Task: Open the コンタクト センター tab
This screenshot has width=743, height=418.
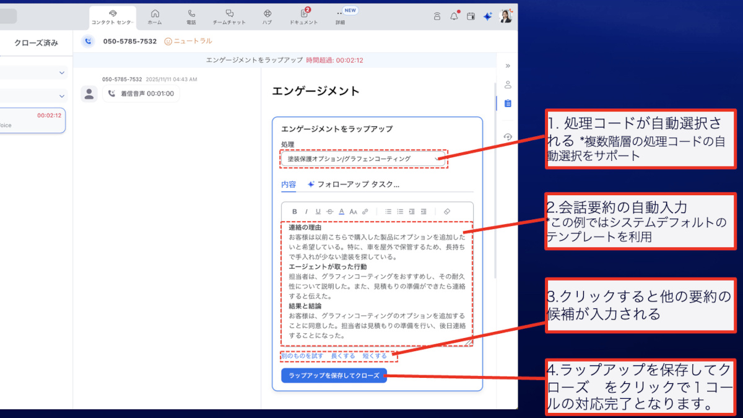Action: tap(112, 17)
